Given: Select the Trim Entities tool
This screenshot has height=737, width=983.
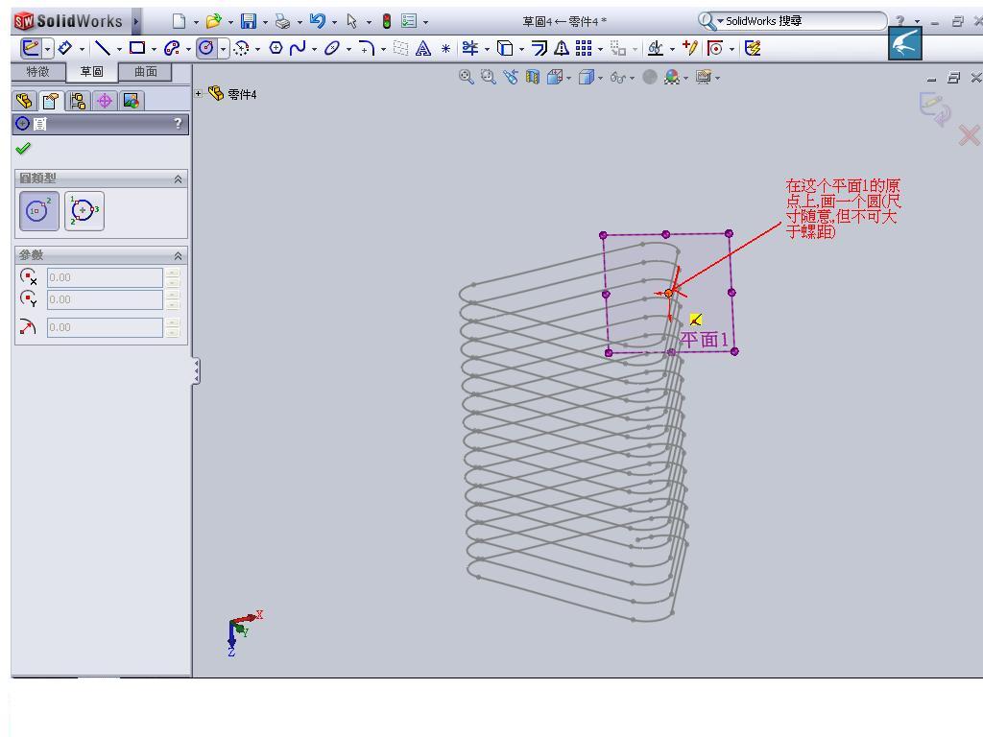Looking at the screenshot, I should (x=469, y=48).
